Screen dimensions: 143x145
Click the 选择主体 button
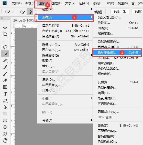(x=120, y=12)
